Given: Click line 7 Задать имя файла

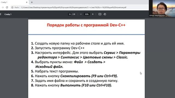Looking at the screenshot, I should tap(75, 81).
